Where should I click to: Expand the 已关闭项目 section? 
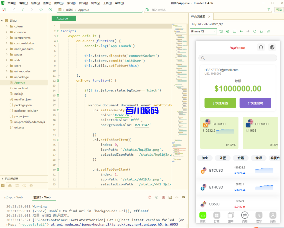tap(2, 179)
